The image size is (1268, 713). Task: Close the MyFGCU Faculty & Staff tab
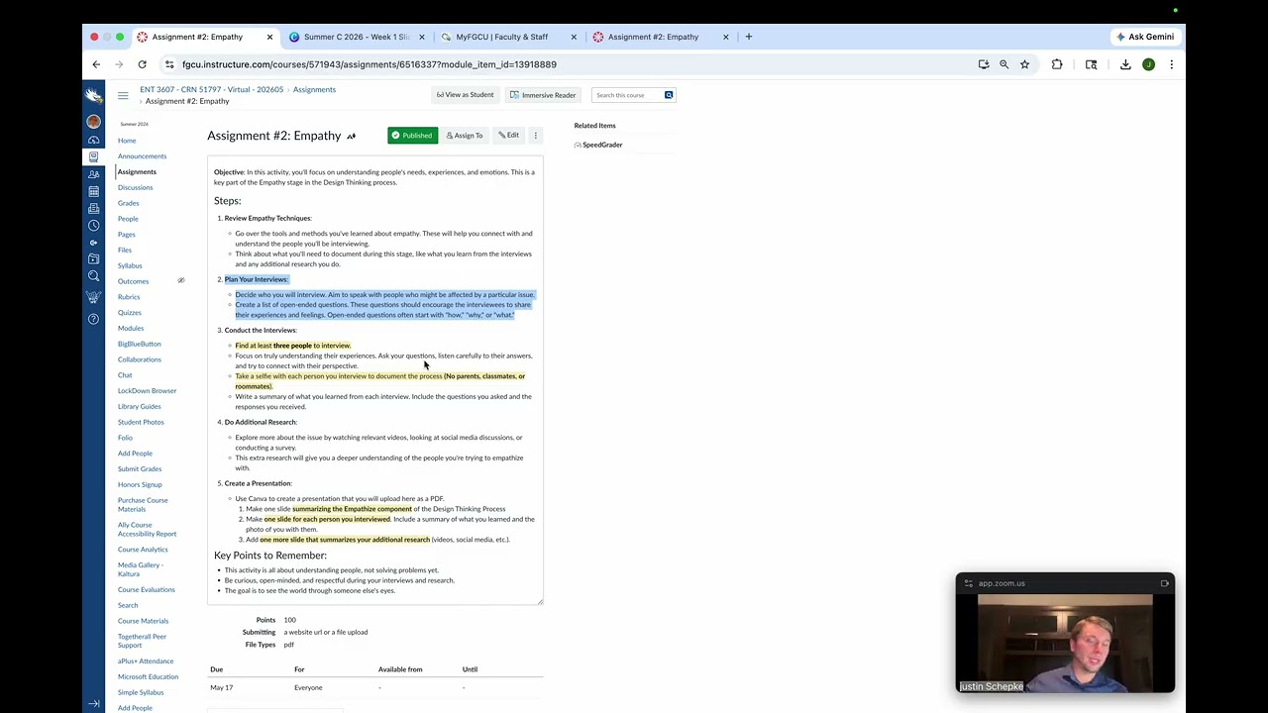click(x=574, y=37)
